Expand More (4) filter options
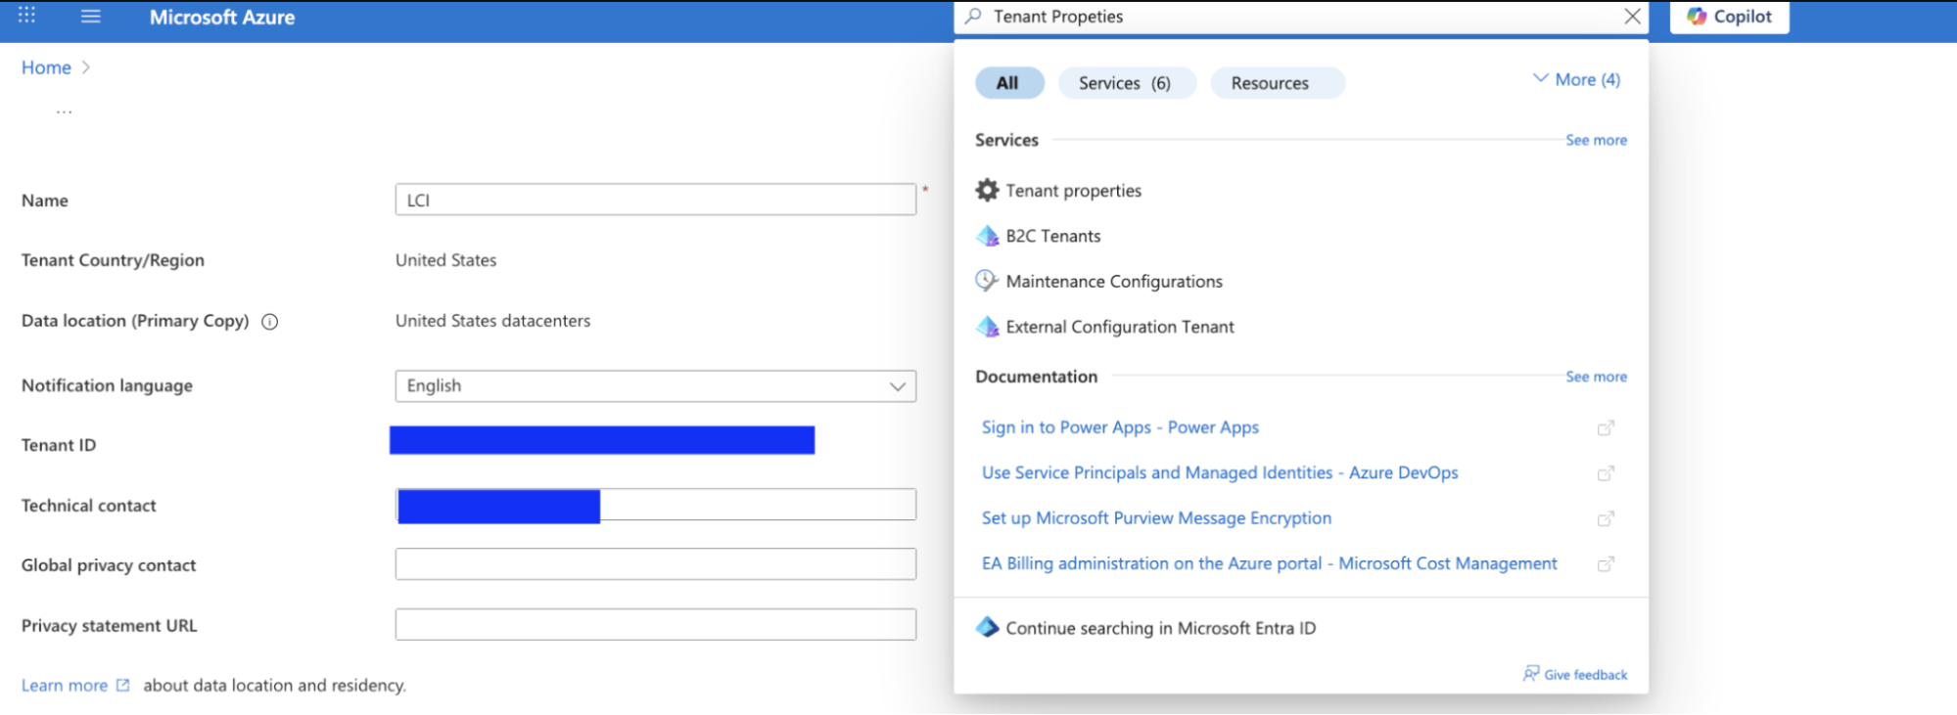The width and height of the screenshot is (1957, 715). click(1576, 80)
